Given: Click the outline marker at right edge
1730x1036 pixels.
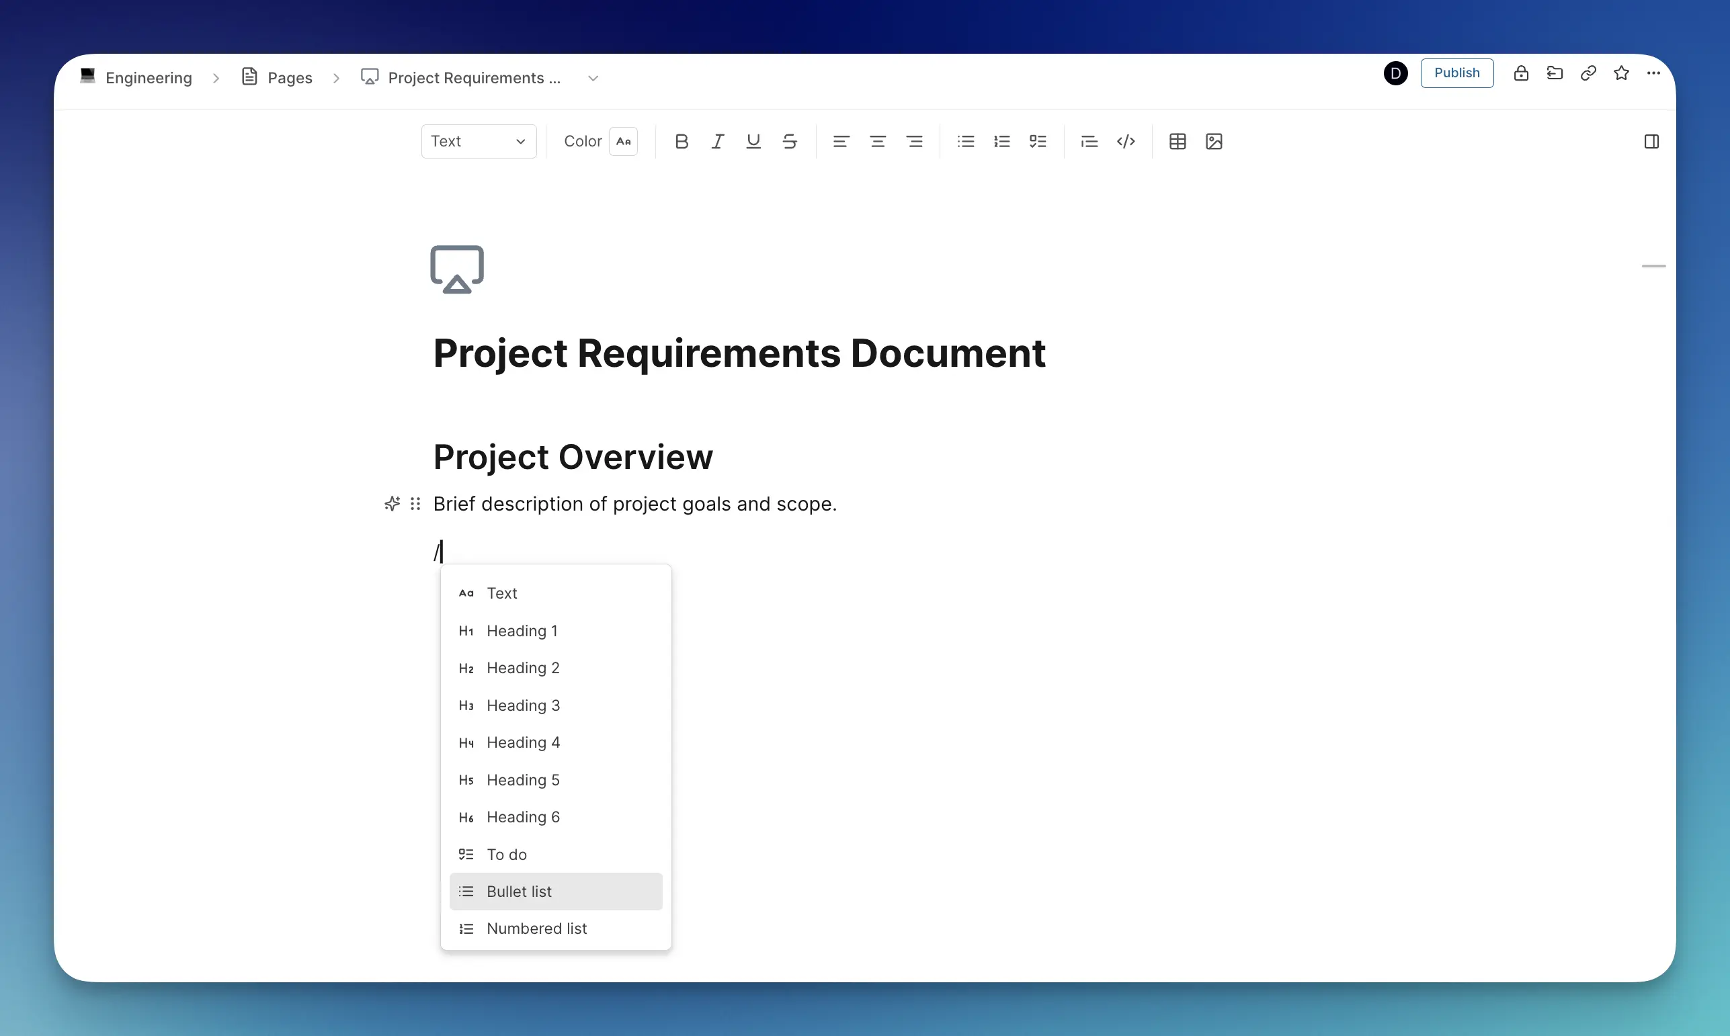Looking at the screenshot, I should click(x=1653, y=266).
